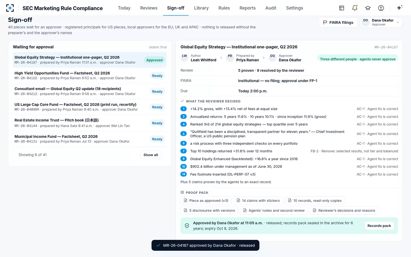Collapse the 'What the reviewer decided' section

(211, 101)
